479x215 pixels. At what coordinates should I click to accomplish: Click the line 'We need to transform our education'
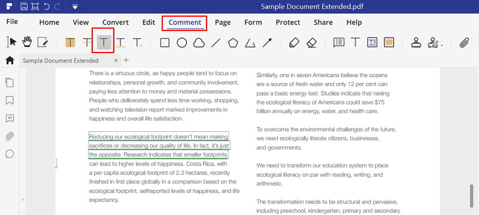point(322,165)
